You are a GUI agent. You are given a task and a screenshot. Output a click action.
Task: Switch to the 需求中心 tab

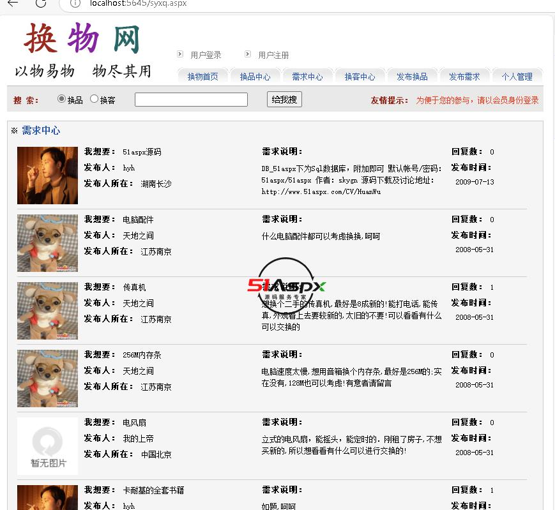coord(307,77)
